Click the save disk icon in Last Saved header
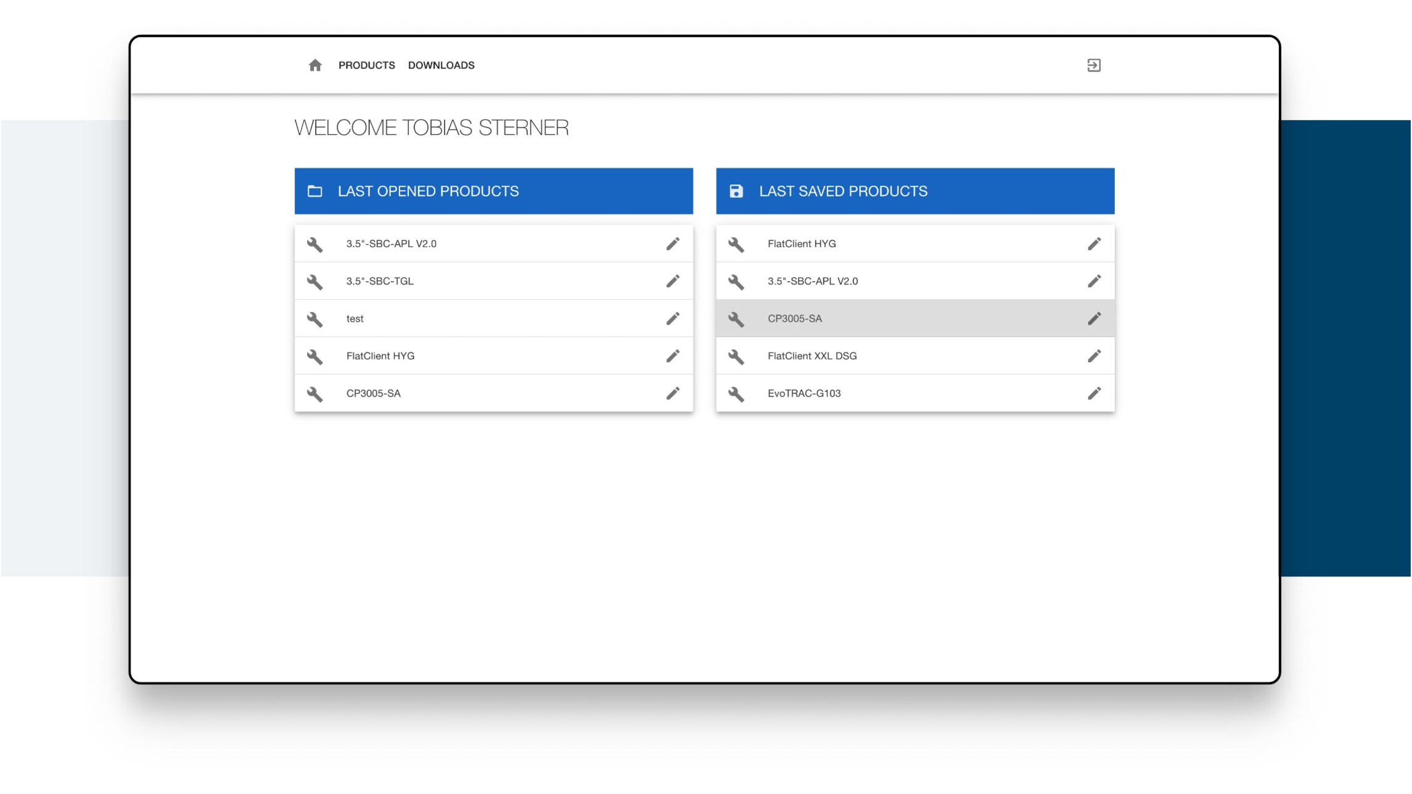Viewport: 1412px width, 794px height. pyautogui.click(x=736, y=191)
